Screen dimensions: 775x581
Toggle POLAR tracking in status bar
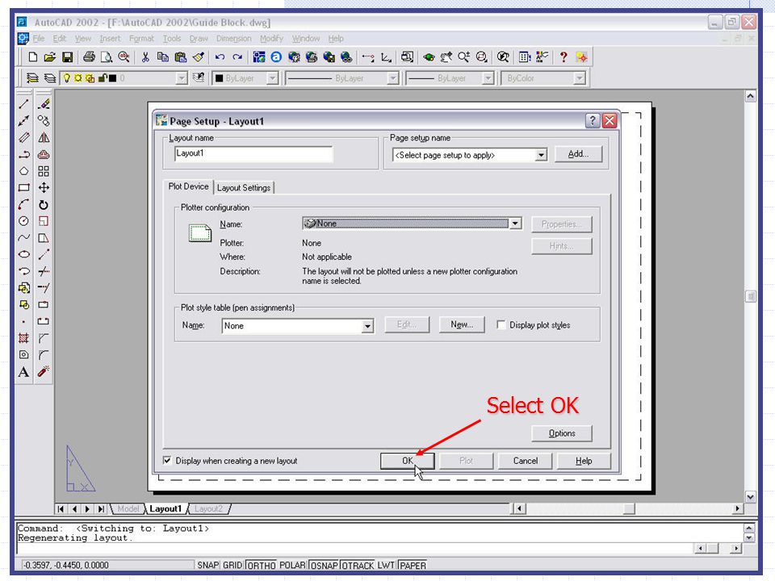[292, 565]
